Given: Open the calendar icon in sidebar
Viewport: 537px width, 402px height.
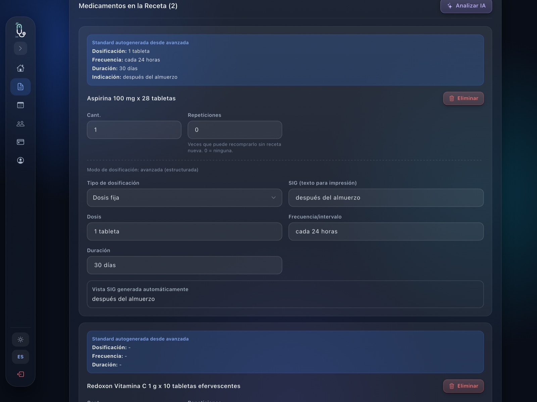Looking at the screenshot, I should pos(20,105).
